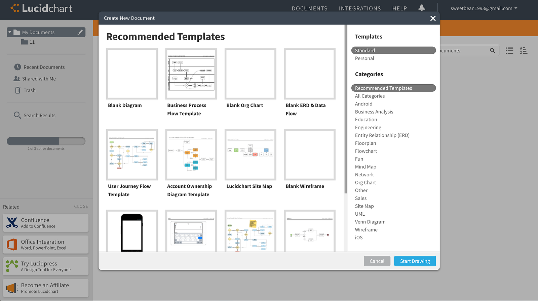This screenshot has height=301, width=538.
Task: Close the Create New Document dialog
Action: [433, 18]
